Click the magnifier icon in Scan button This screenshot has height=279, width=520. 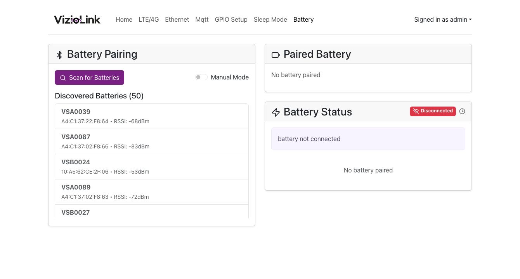click(x=63, y=78)
